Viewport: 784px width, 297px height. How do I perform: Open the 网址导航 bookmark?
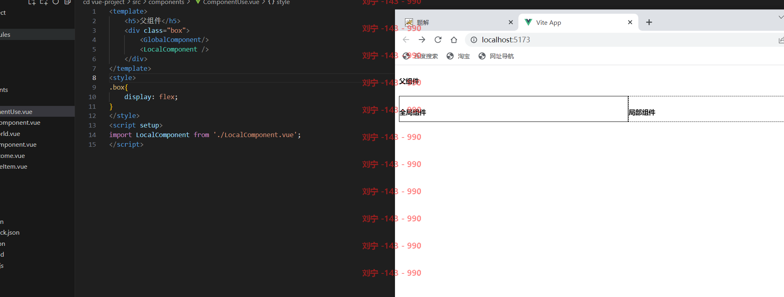[496, 56]
